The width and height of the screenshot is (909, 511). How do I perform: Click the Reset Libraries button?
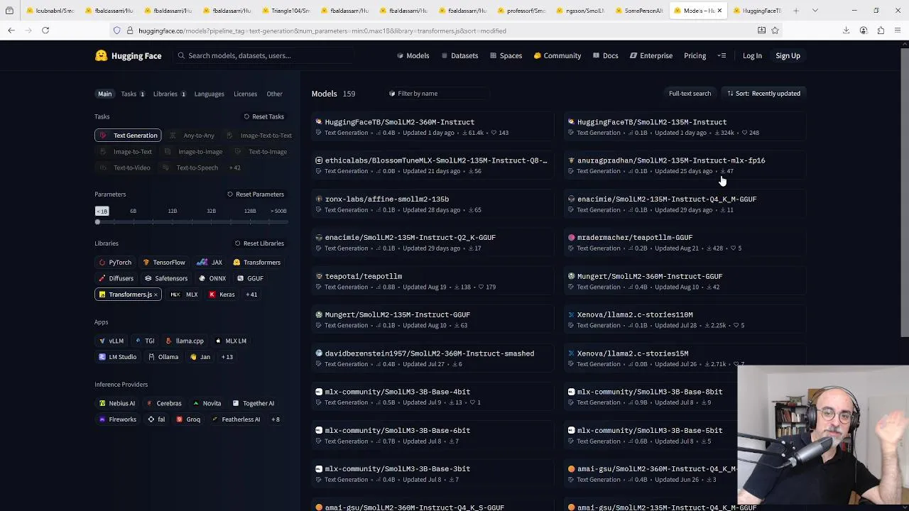(259, 243)
